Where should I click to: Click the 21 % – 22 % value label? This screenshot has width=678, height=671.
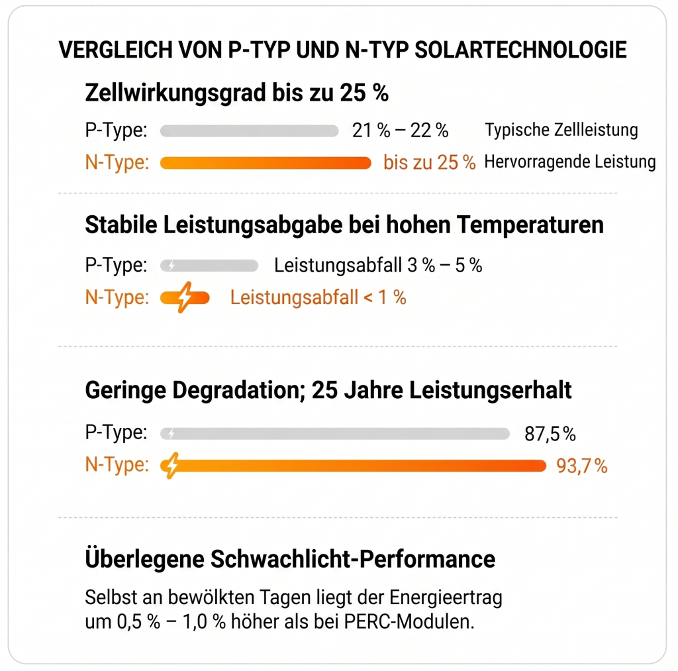(x=400, y=130)
